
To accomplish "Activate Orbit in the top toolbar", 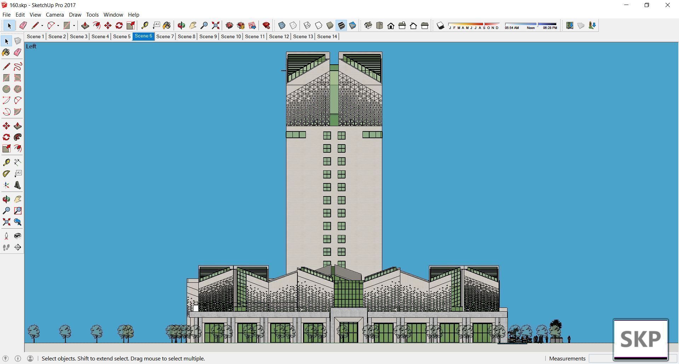I will [x=181, y=25].
